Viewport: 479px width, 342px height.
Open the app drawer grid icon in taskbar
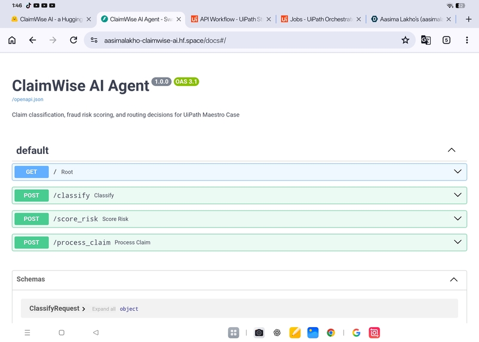tap(234, 332)
